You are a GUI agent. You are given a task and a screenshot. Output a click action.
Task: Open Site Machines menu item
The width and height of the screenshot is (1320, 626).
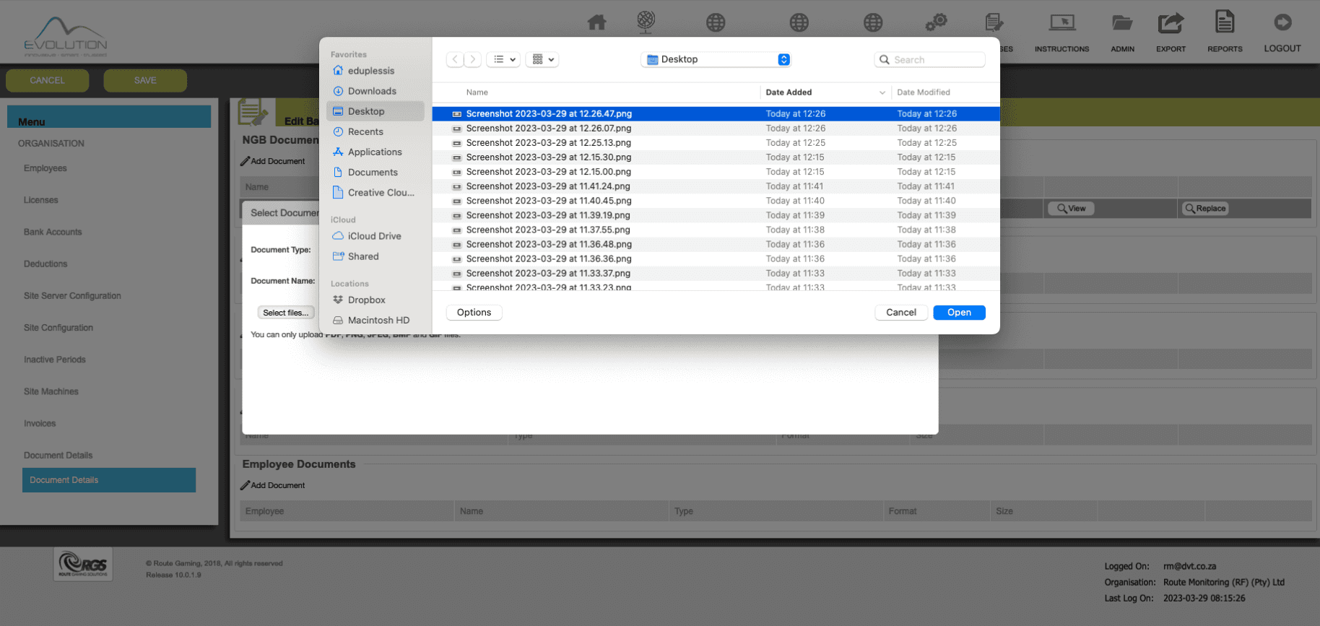pos(51,391)
